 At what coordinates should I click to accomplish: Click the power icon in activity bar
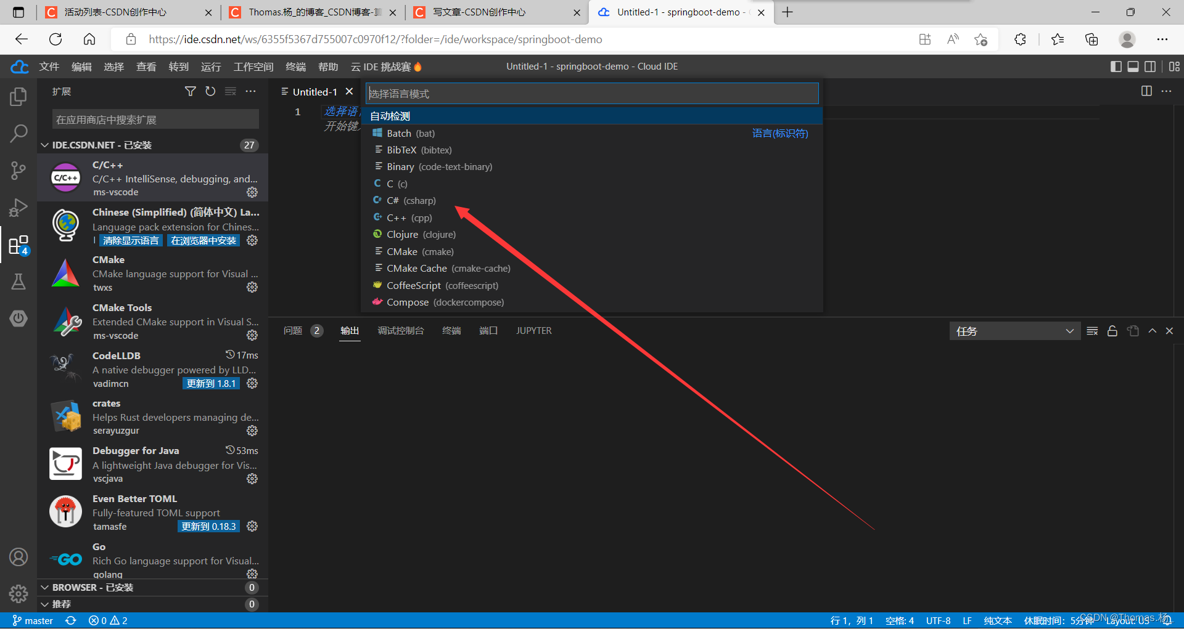pyautogui.click(x=18, y=319)
